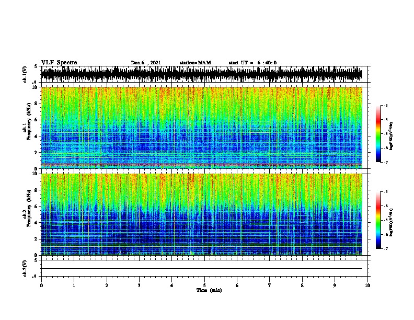This screenshot has width=414, height=320.
Task: Click inside the ch.1 spectrogram panel
Action: 202,128
